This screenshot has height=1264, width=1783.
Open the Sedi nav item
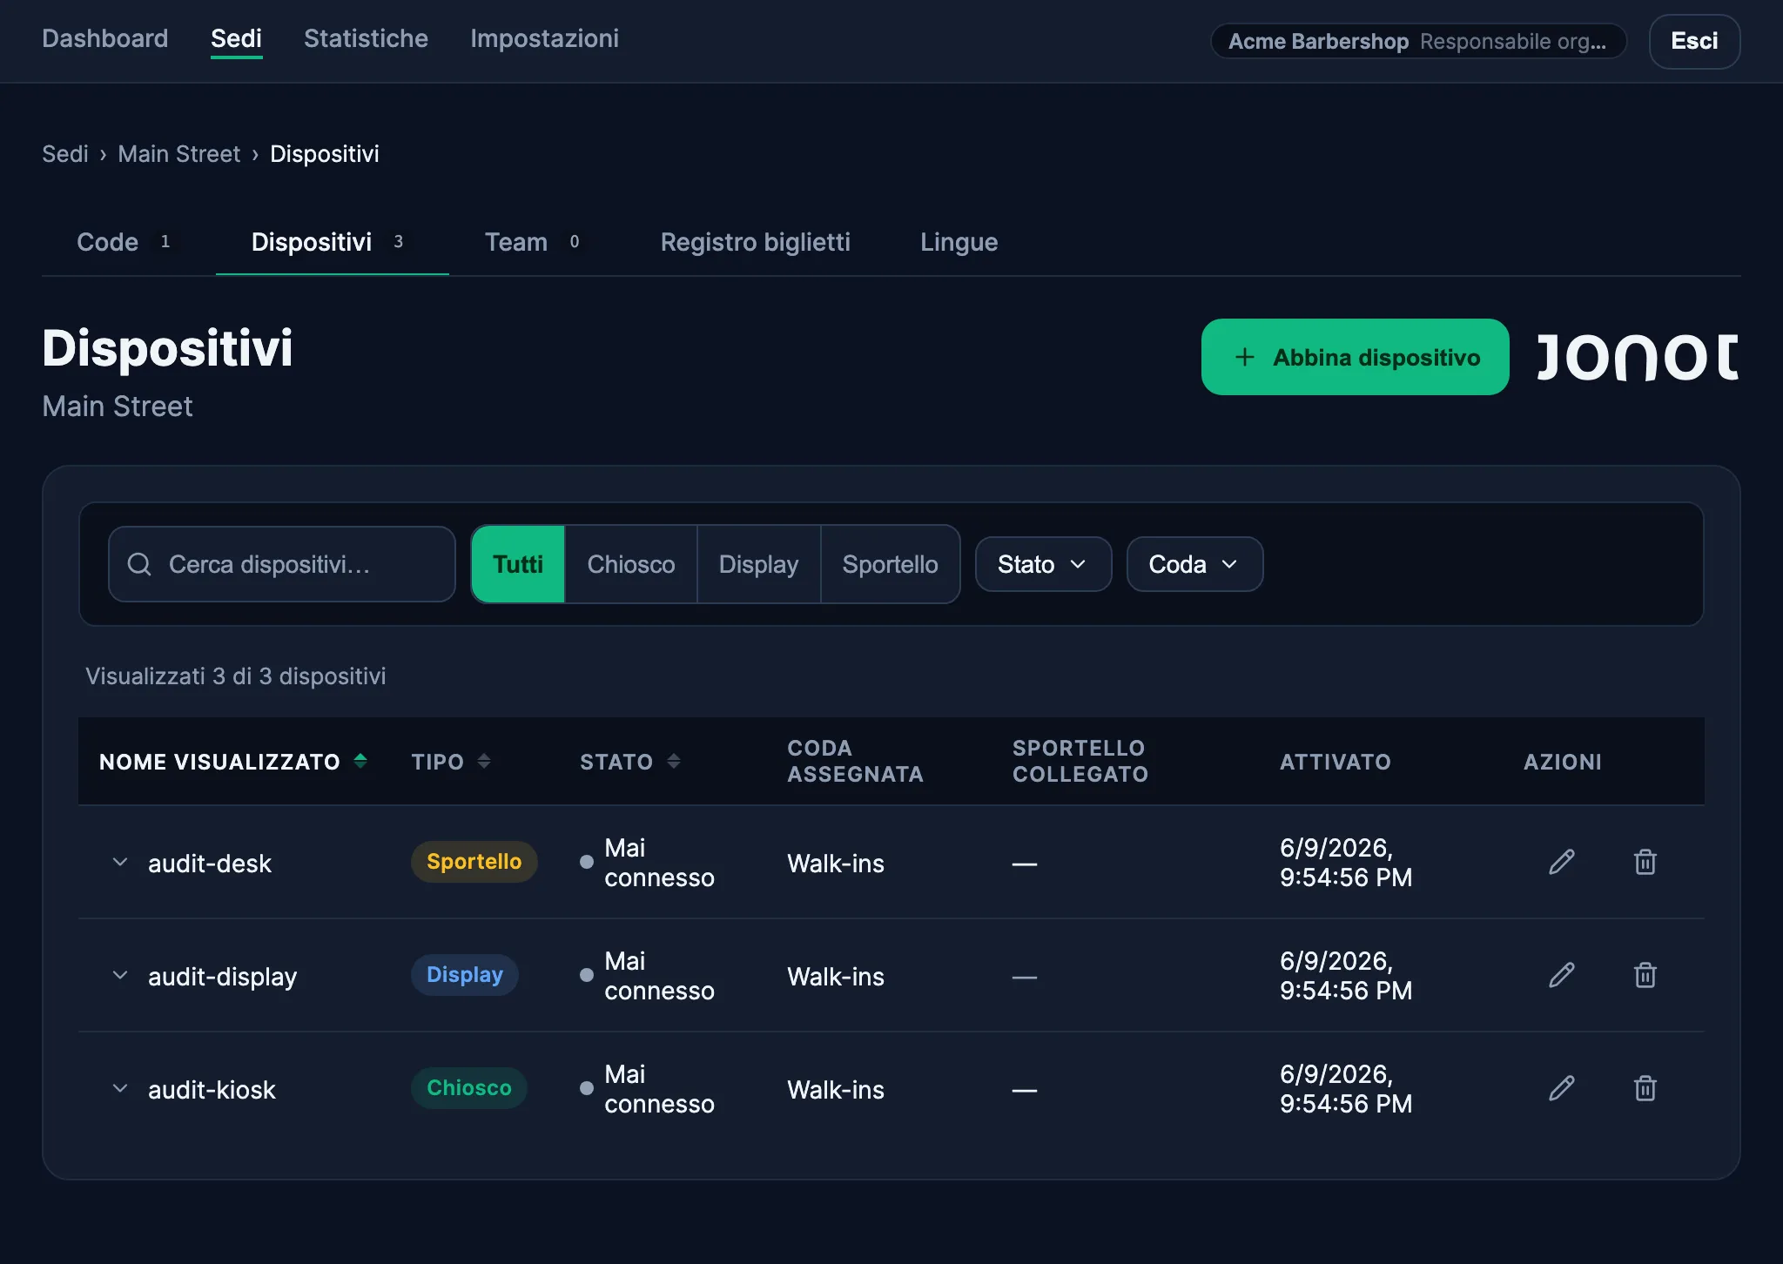[236, 38]
